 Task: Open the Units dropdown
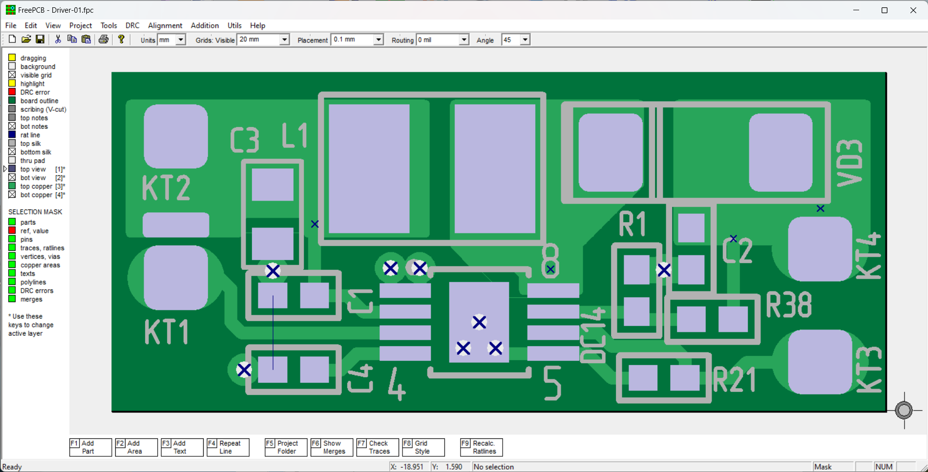pyautogui.click(x=180, y=40)
